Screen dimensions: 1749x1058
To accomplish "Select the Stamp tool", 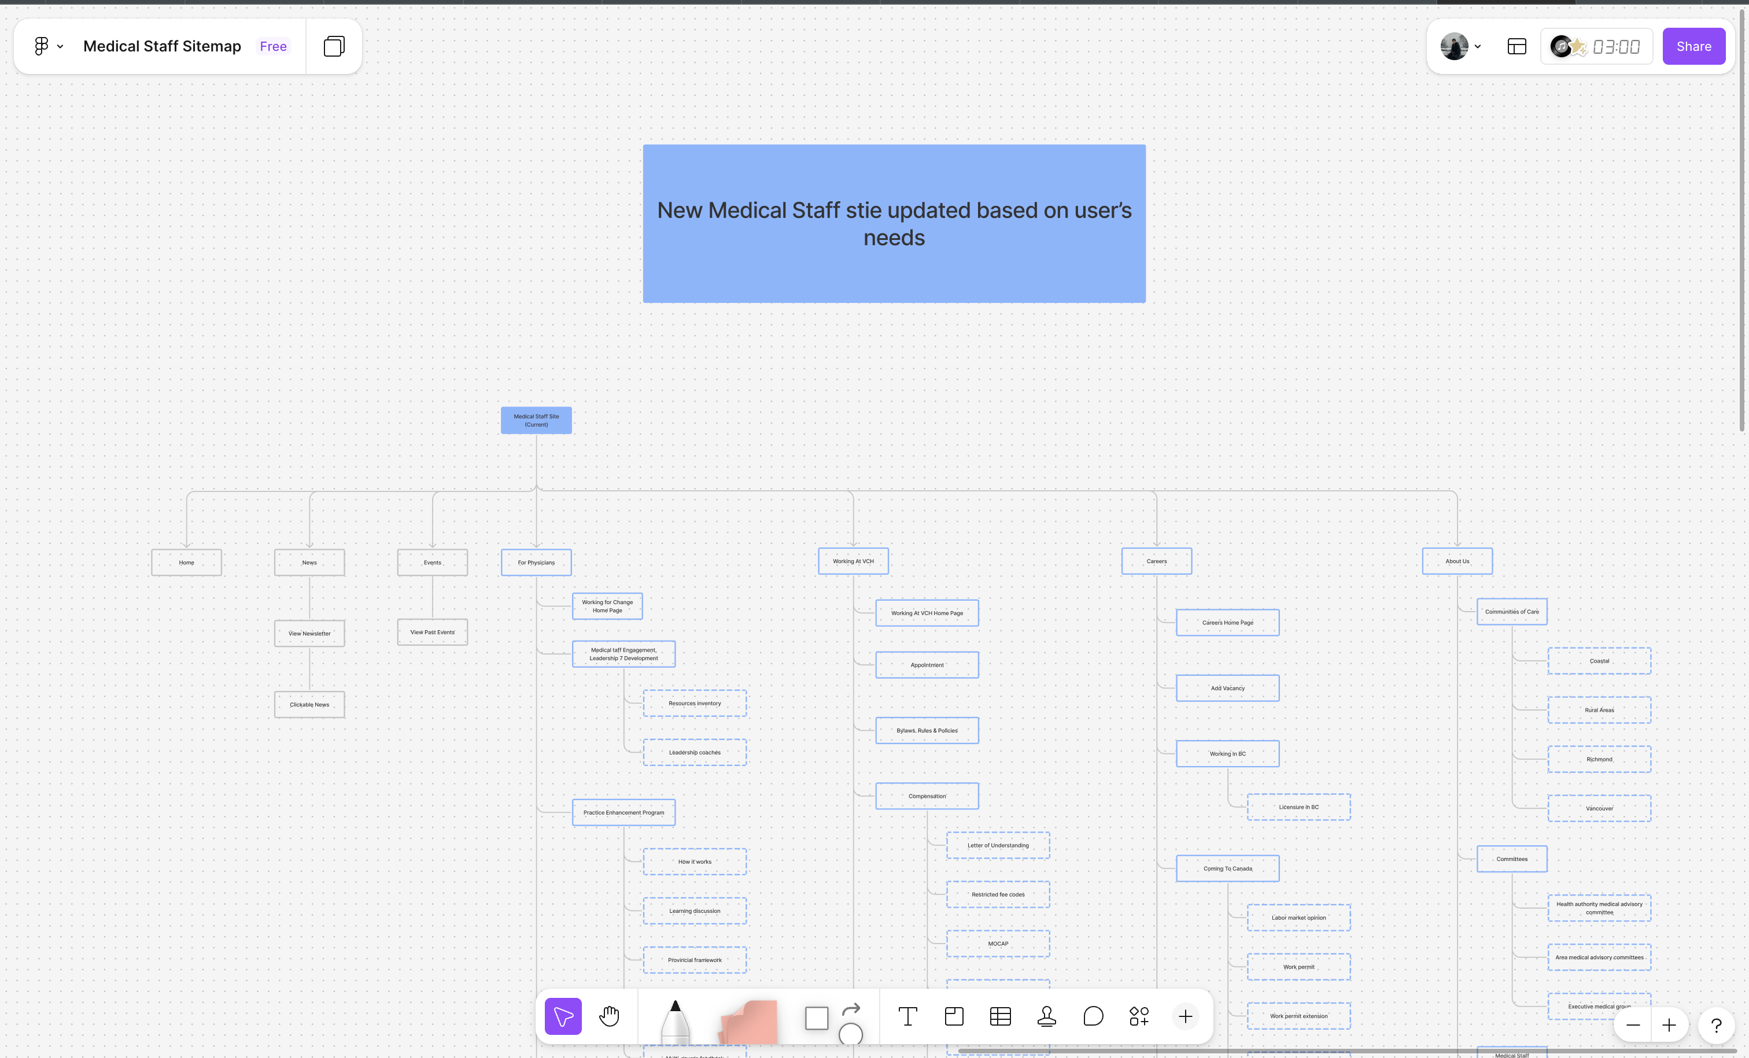I will pos(1046,1016).
